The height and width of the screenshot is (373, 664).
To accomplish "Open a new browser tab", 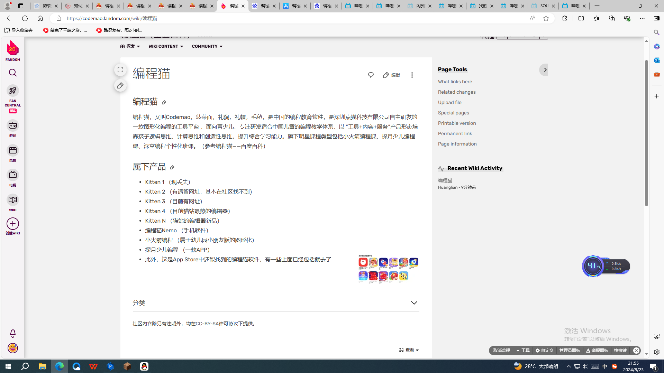I will (x=597, y=6).
